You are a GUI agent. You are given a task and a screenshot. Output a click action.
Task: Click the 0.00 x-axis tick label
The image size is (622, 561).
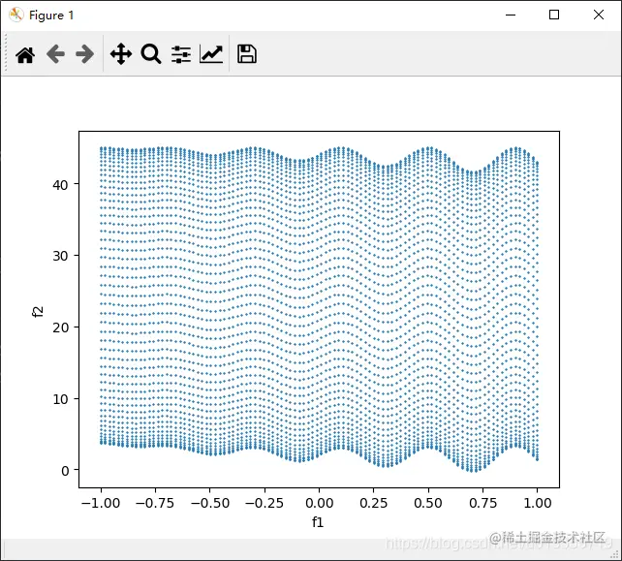[320, 503]
